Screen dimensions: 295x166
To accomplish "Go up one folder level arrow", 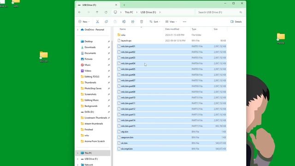I will tap(97, 12).
